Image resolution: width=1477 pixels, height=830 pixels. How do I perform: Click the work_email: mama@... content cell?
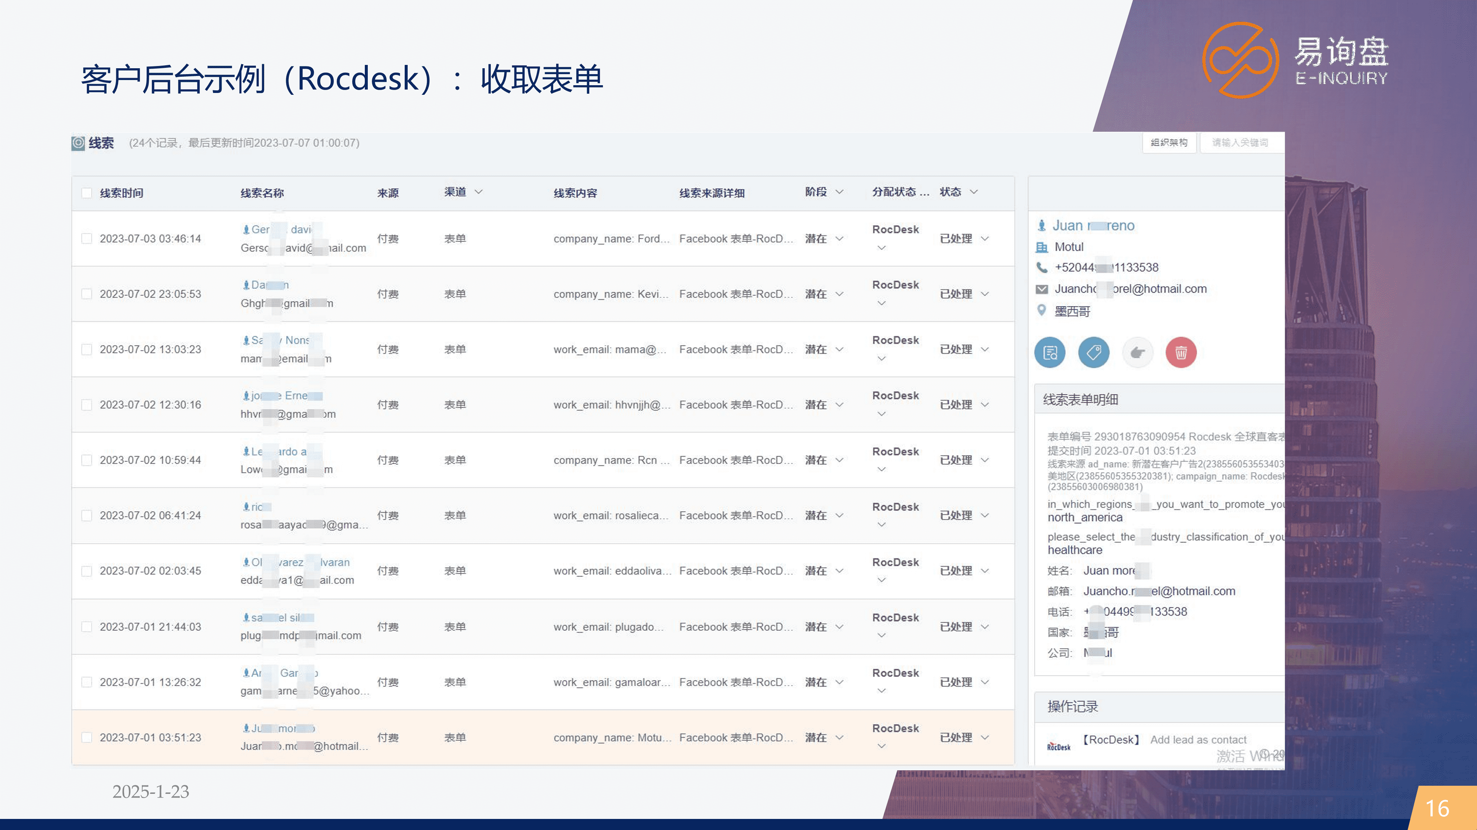pyautogui.click(x=610, y=349)
